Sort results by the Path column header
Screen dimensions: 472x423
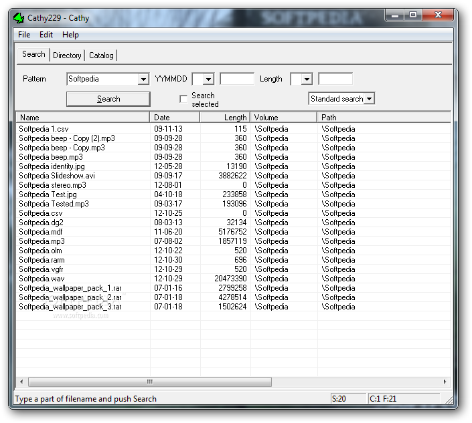point(384,118)
